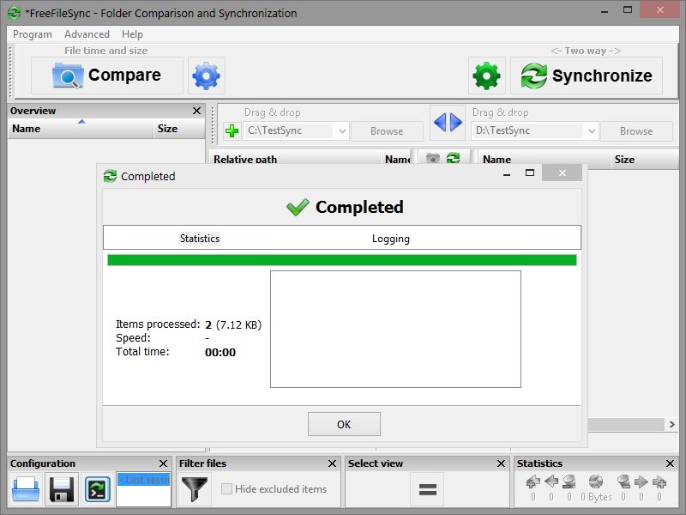Viewport: 686px width, 515px height.
Task: Expand the D:\TestSync folder dropdown
Action: point(590,131)
